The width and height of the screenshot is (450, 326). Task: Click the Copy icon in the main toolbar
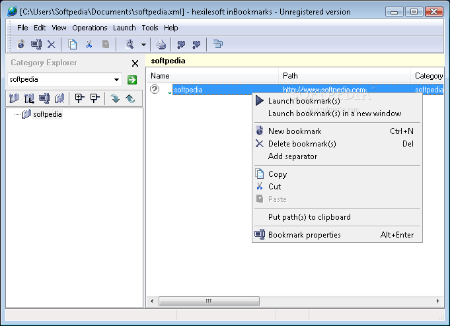72,44
